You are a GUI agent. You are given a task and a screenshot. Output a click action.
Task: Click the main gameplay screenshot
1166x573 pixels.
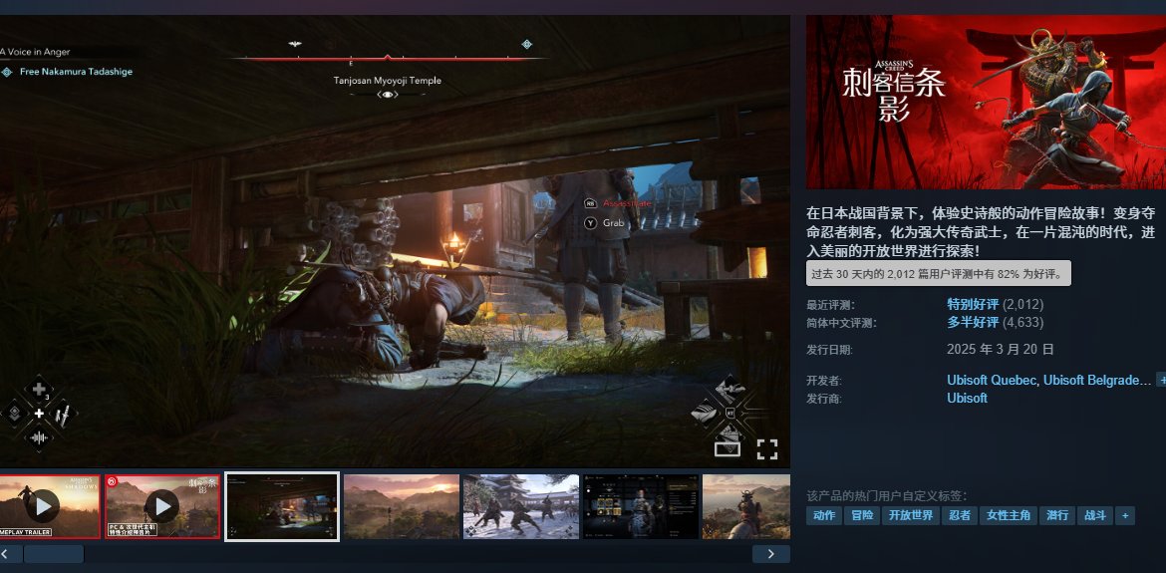click(395, 241)
